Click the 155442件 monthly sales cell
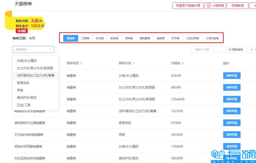This screenshot has width=256, height=163. (178, 99)
